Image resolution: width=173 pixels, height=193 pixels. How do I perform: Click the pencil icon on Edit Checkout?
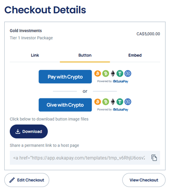pyautogui.click(x=12, y=180)
